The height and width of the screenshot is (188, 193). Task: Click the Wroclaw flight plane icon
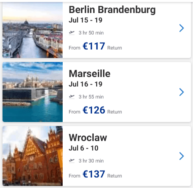point(72,160)
